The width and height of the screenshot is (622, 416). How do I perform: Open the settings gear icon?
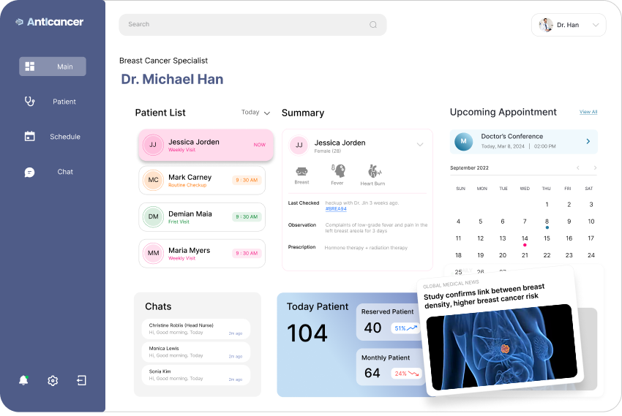[x=53, y=381]
